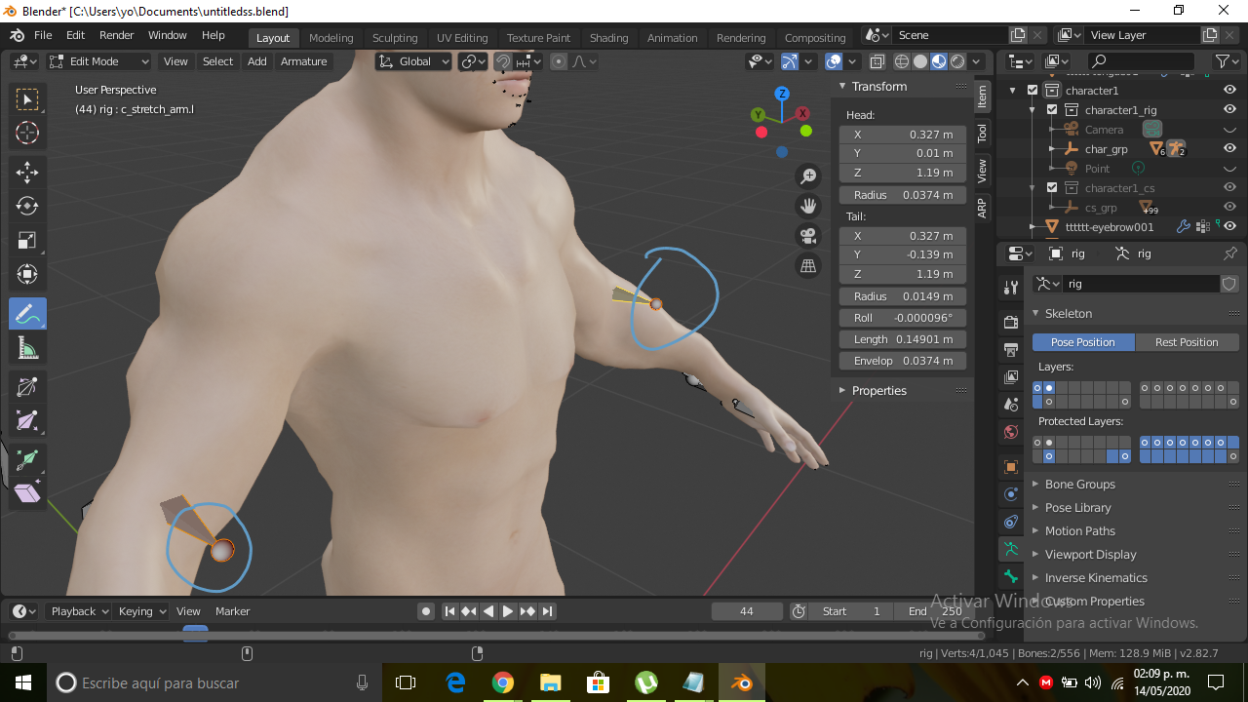
Task: Switch to the Sculpting workspace tab
Action: (395, 38)
